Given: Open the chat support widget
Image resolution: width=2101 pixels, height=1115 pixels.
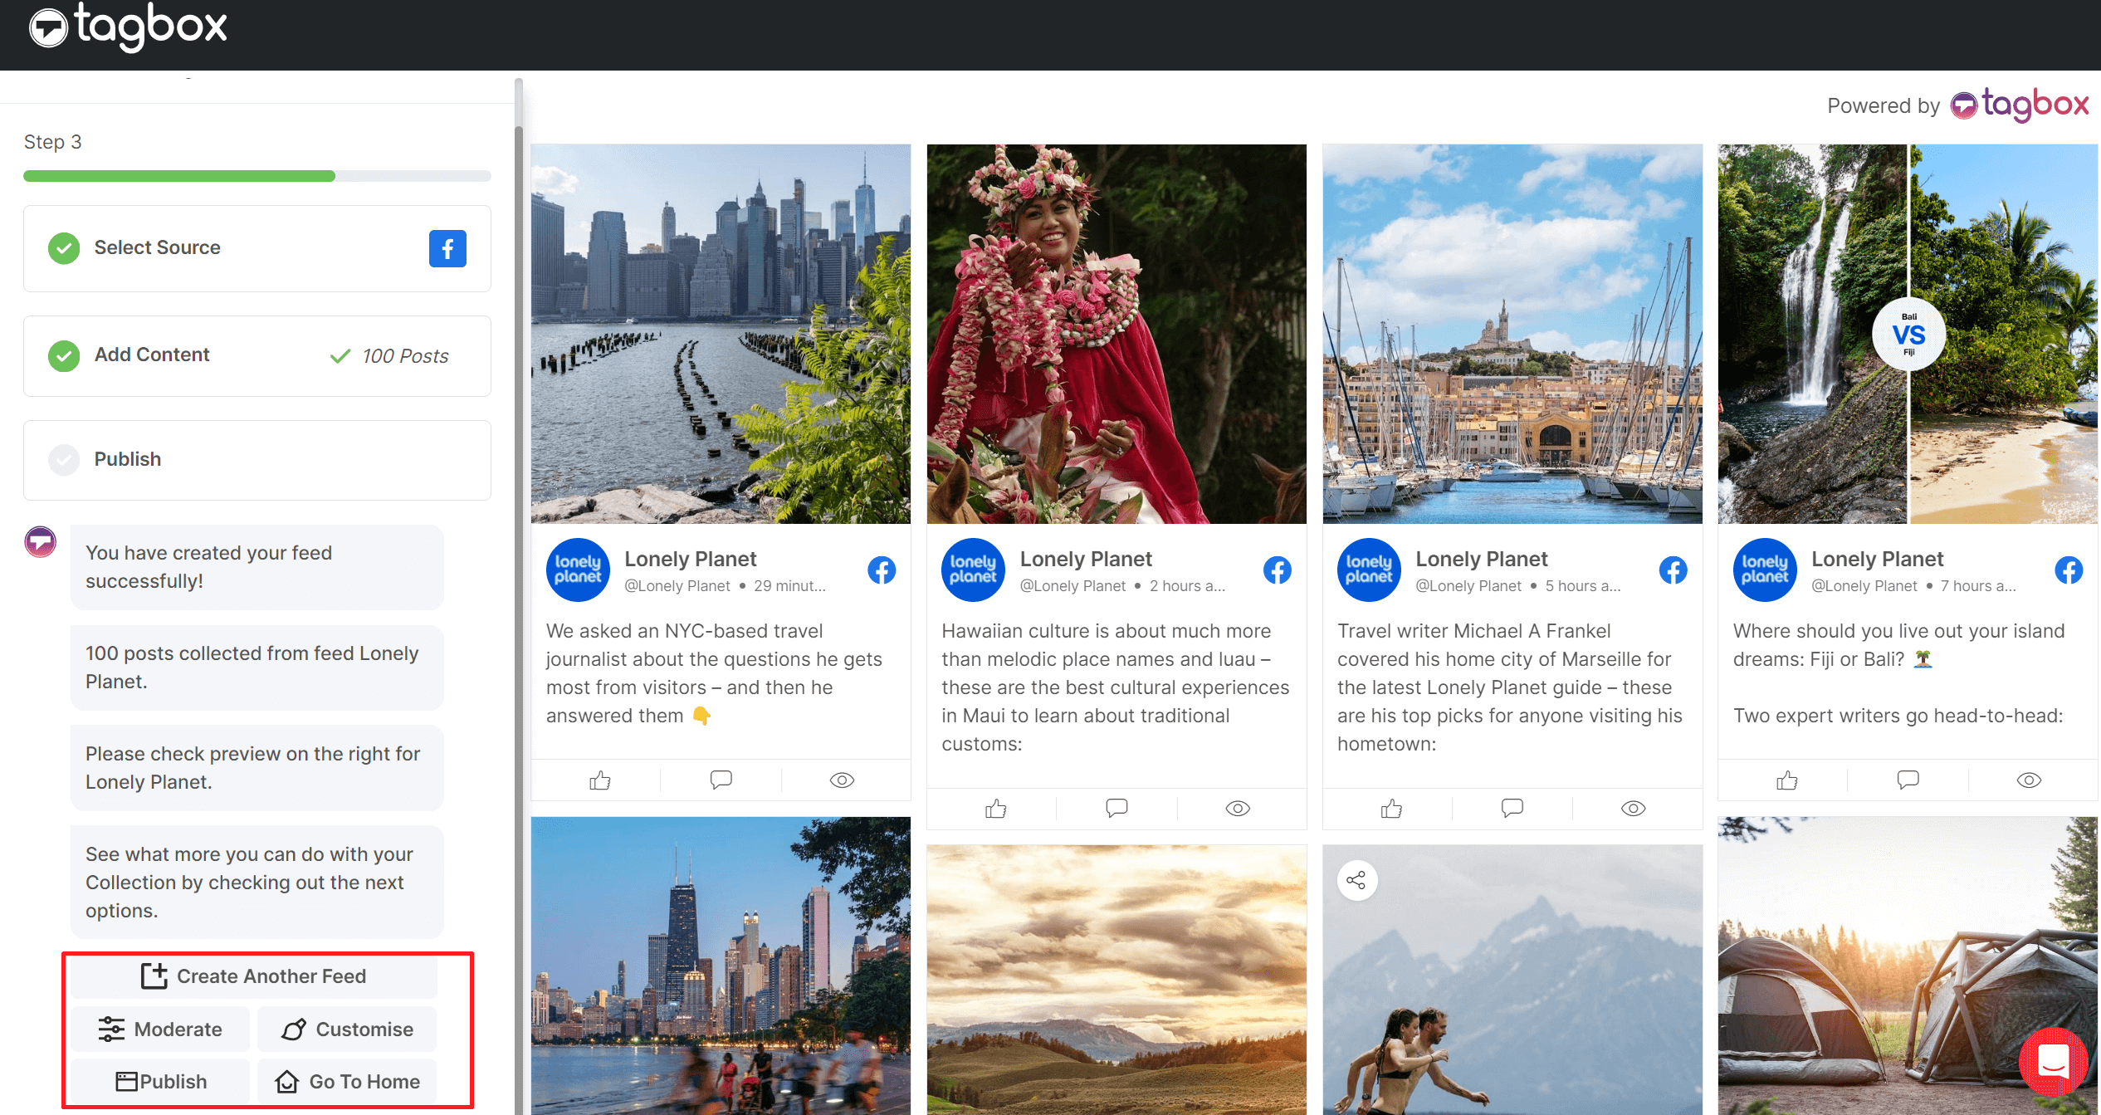Looking at the screenshot, I should (x=2055, y=1063).
